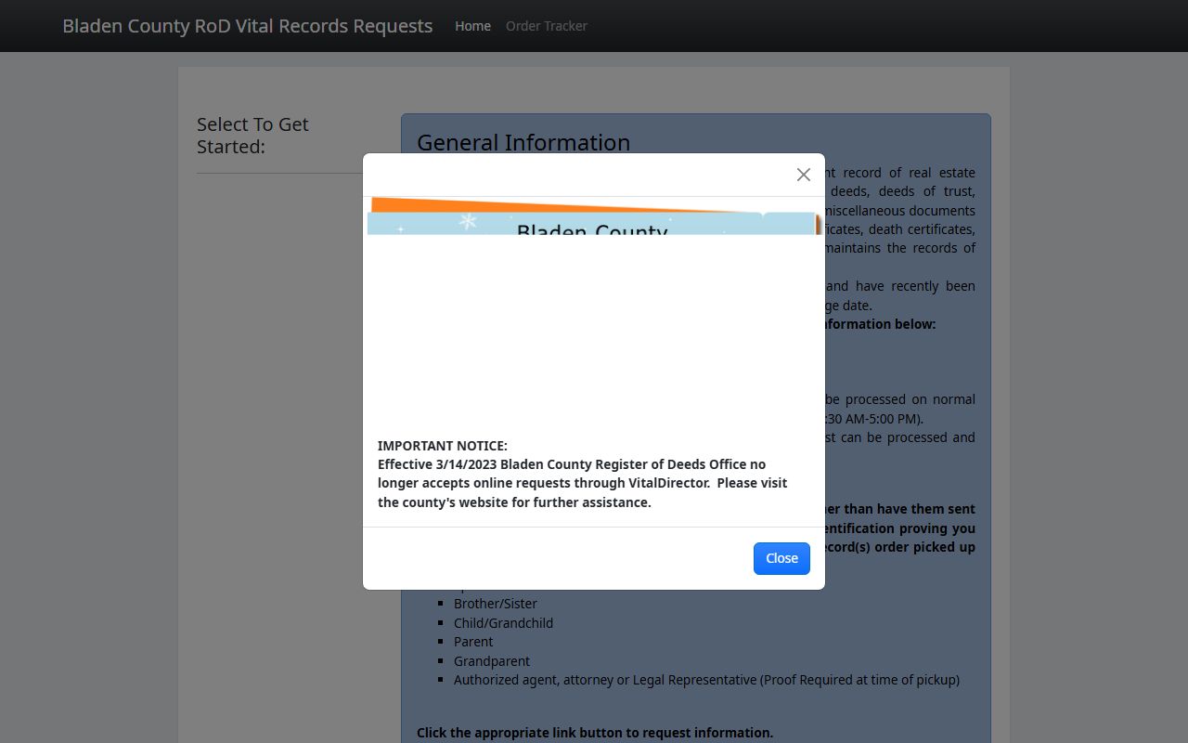Click the snowflake icon in the banner
This screenshot has height=743, width=1188.
469,221
